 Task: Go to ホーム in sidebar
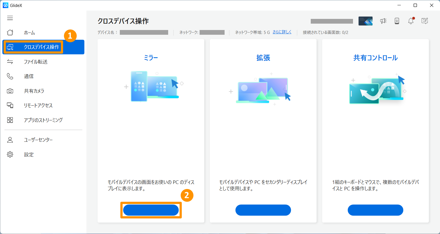point(29,33)
